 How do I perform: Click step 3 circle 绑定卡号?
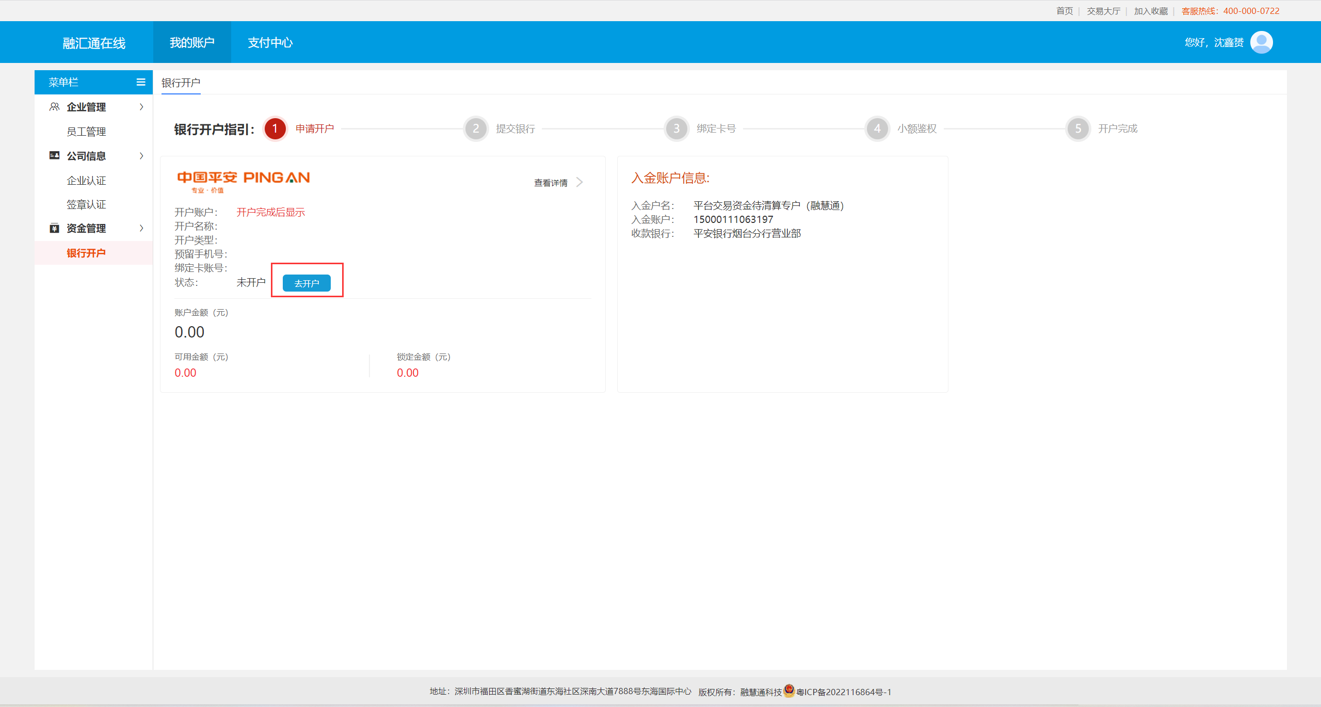pos(676,128)
